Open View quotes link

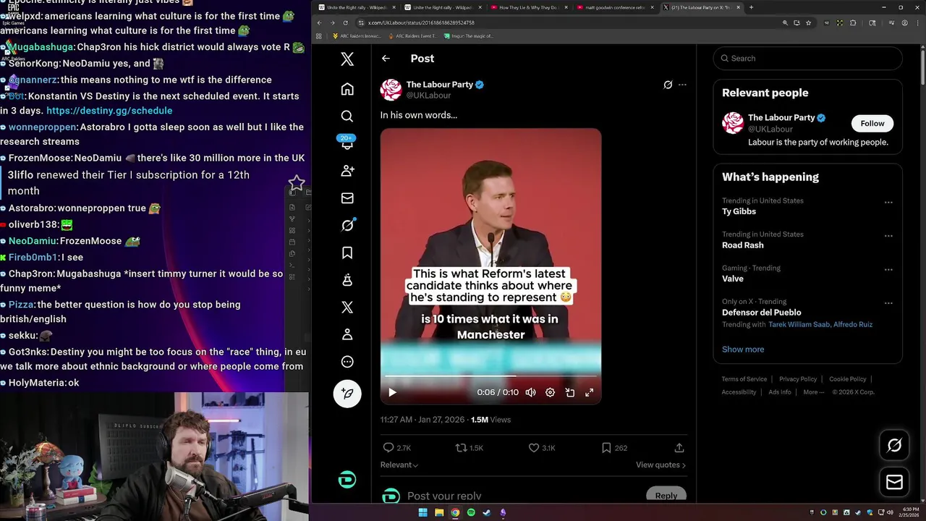(x=660, y=465)
